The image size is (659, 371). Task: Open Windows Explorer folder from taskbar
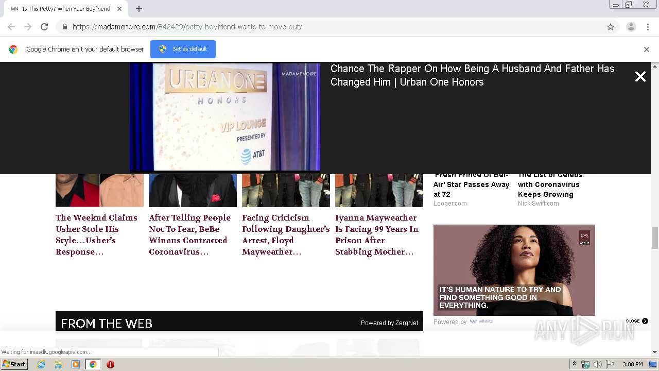pyautogui.click(x=58, y=364)
